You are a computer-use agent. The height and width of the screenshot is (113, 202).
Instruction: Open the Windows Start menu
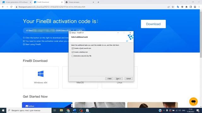[3, 110]
